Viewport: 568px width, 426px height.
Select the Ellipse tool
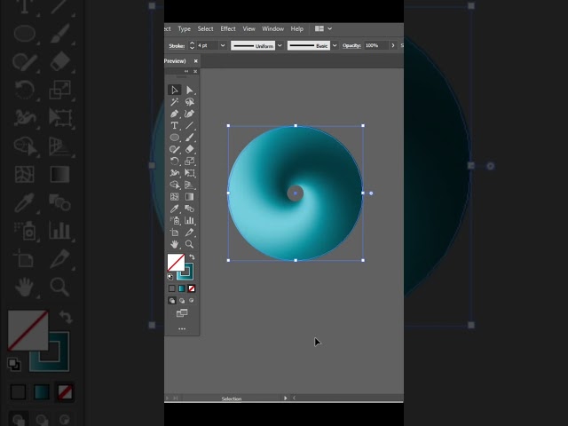click(175, 138)
